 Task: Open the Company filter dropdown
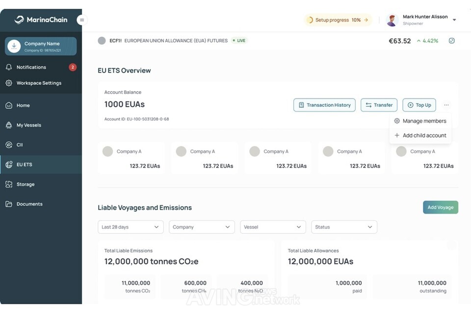(x=202, y=227)
